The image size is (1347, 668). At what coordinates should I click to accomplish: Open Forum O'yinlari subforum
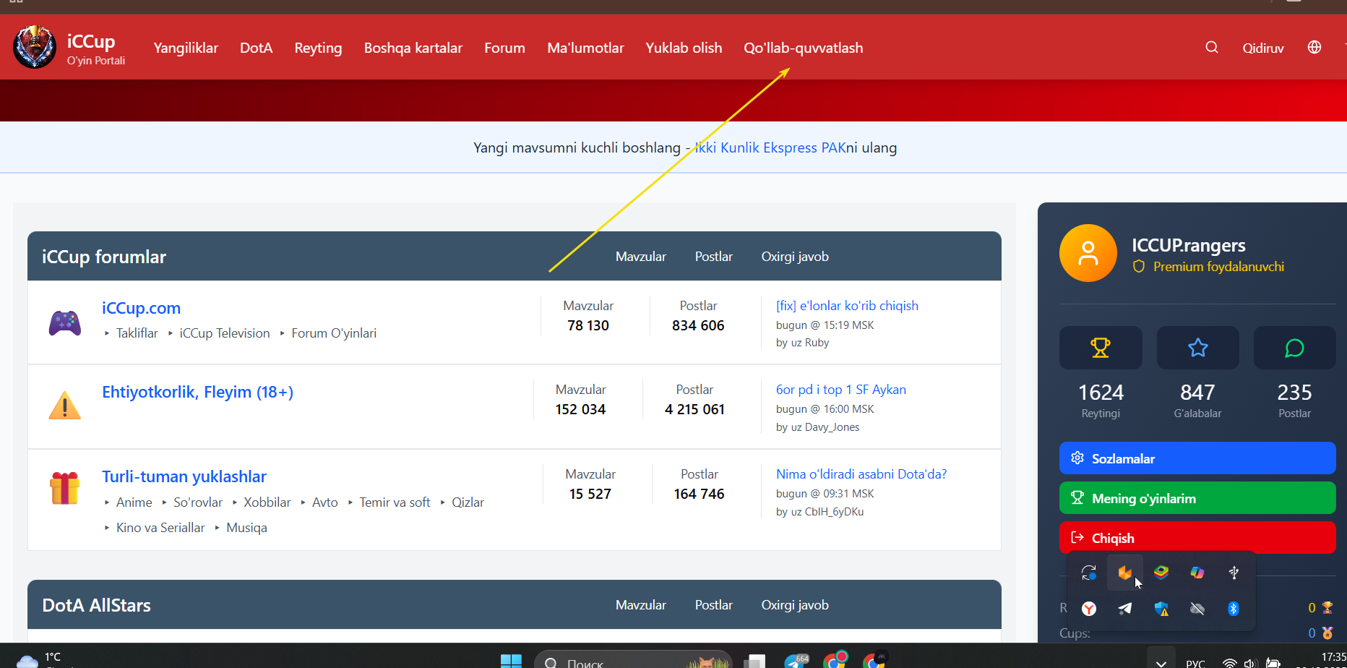click(334, 333)
